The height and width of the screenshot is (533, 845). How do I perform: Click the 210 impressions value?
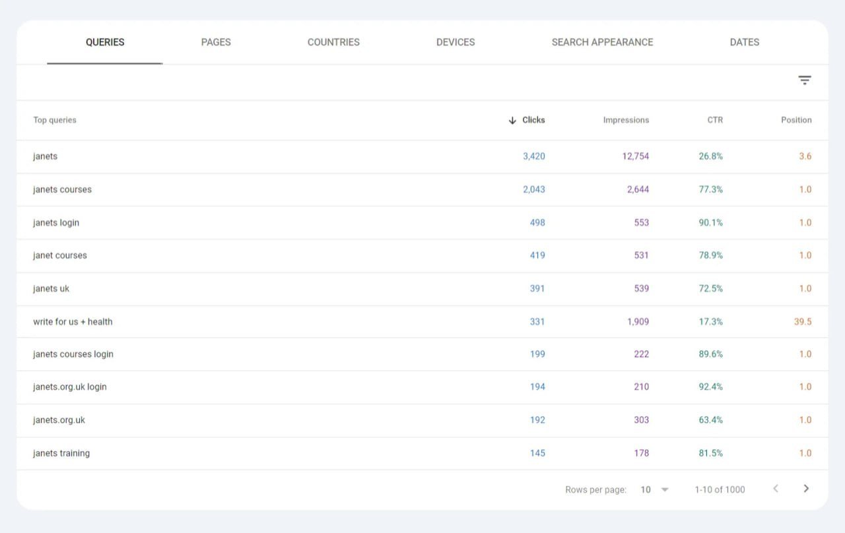(x=642, y=387)
